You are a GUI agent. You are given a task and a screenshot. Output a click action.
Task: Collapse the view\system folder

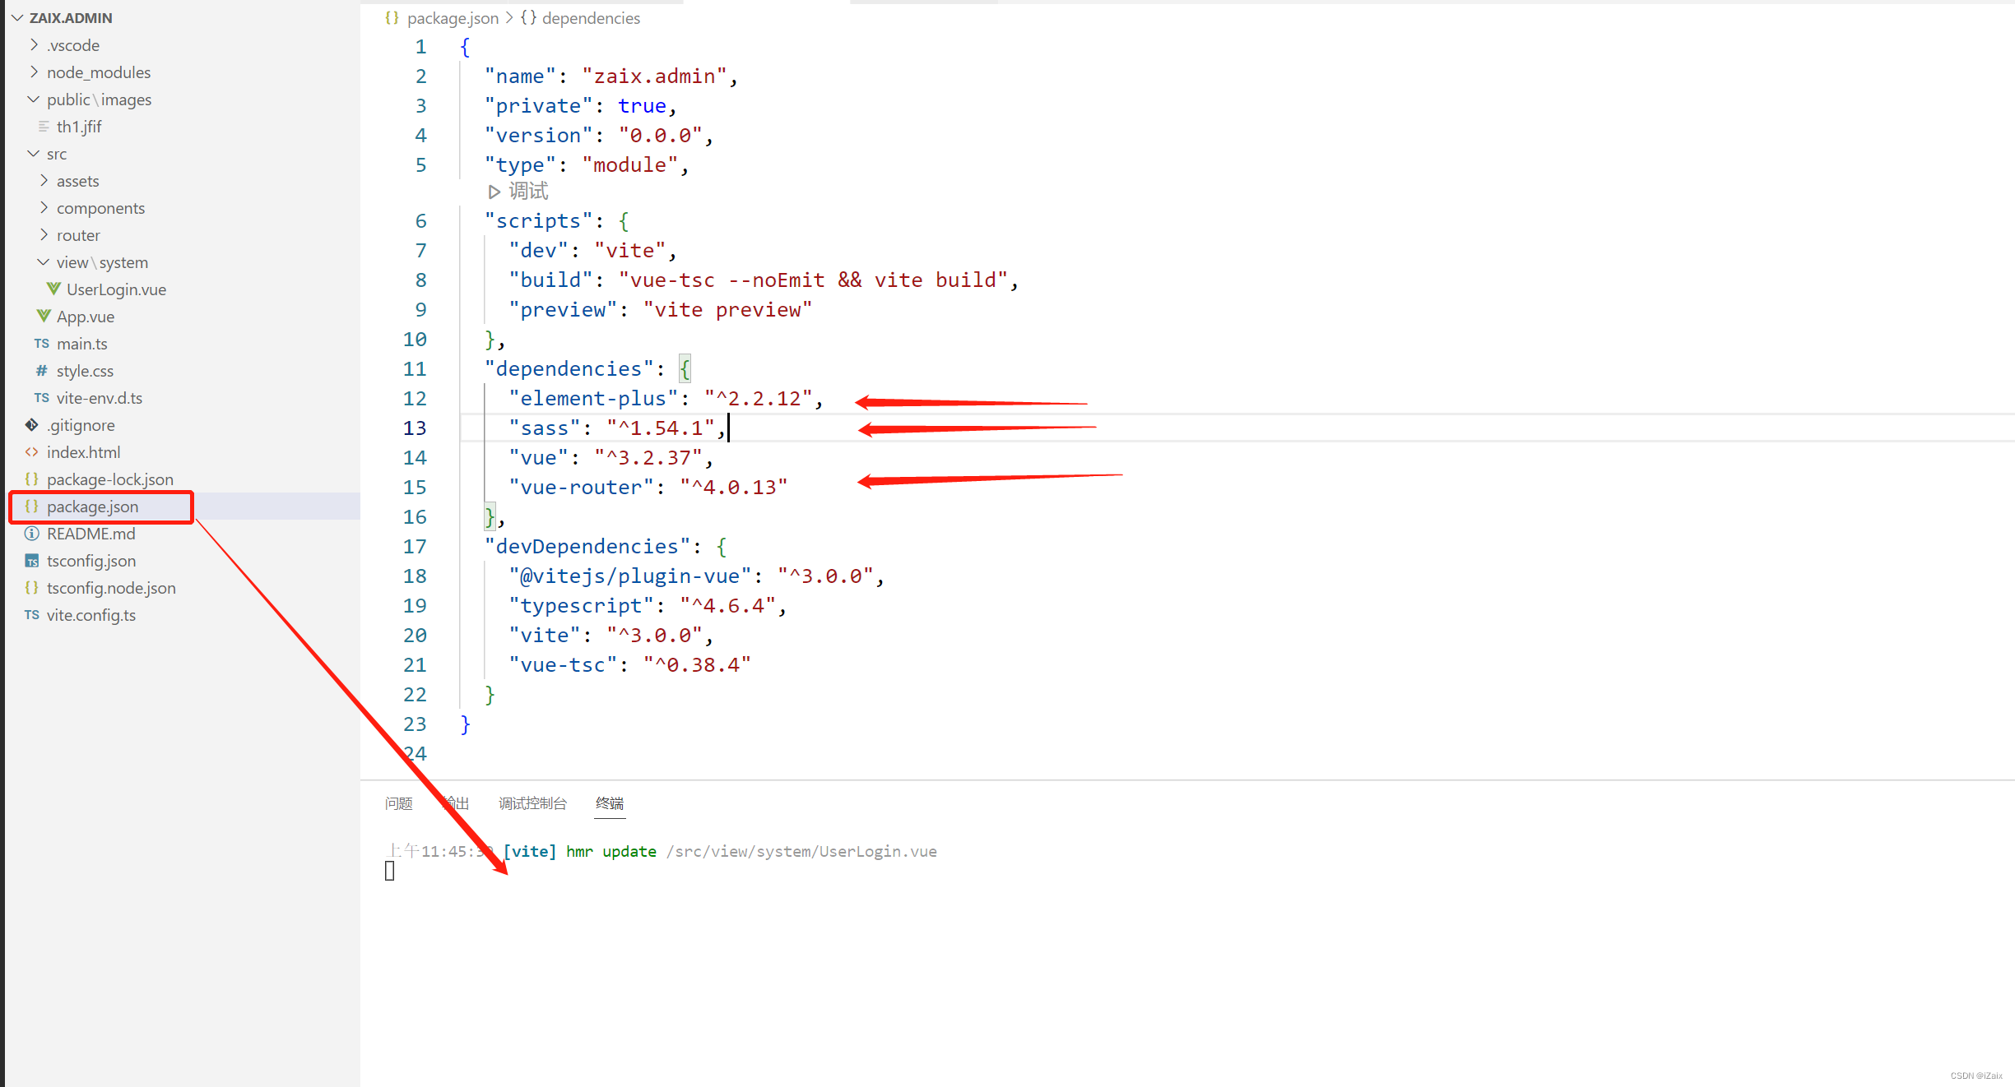point(44,261)
